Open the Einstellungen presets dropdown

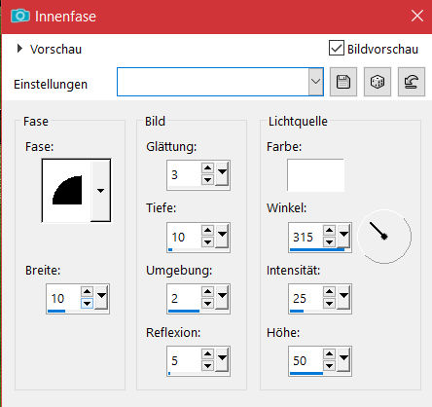[x=315, y=82]
